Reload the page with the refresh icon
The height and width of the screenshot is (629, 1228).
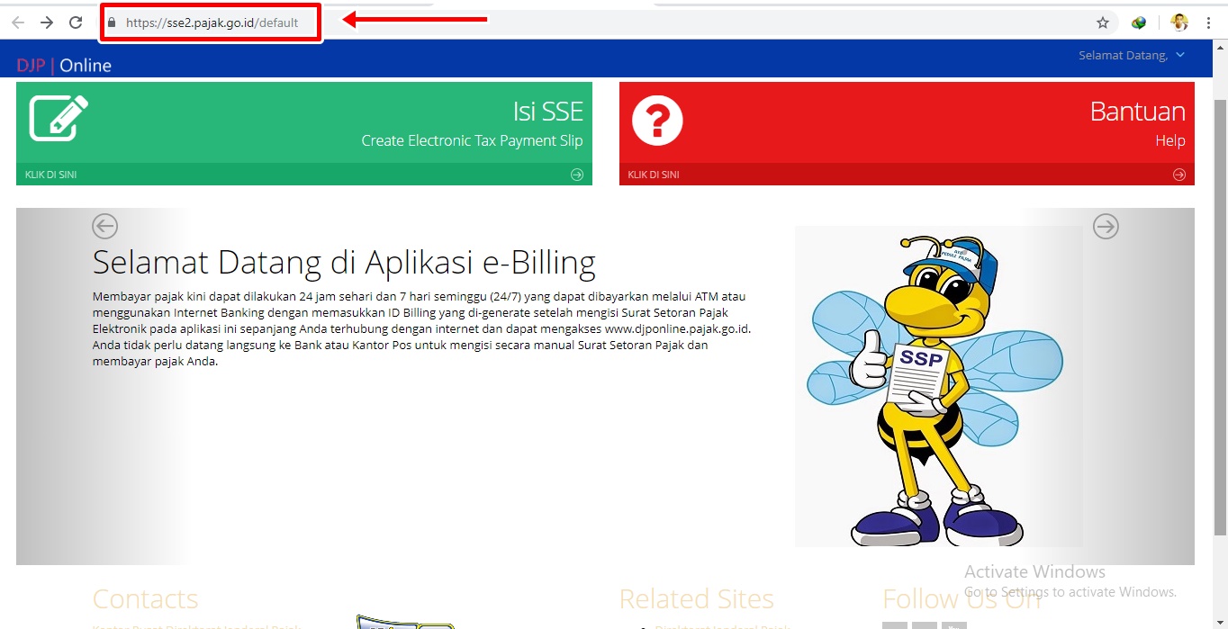tap(76, 22)
